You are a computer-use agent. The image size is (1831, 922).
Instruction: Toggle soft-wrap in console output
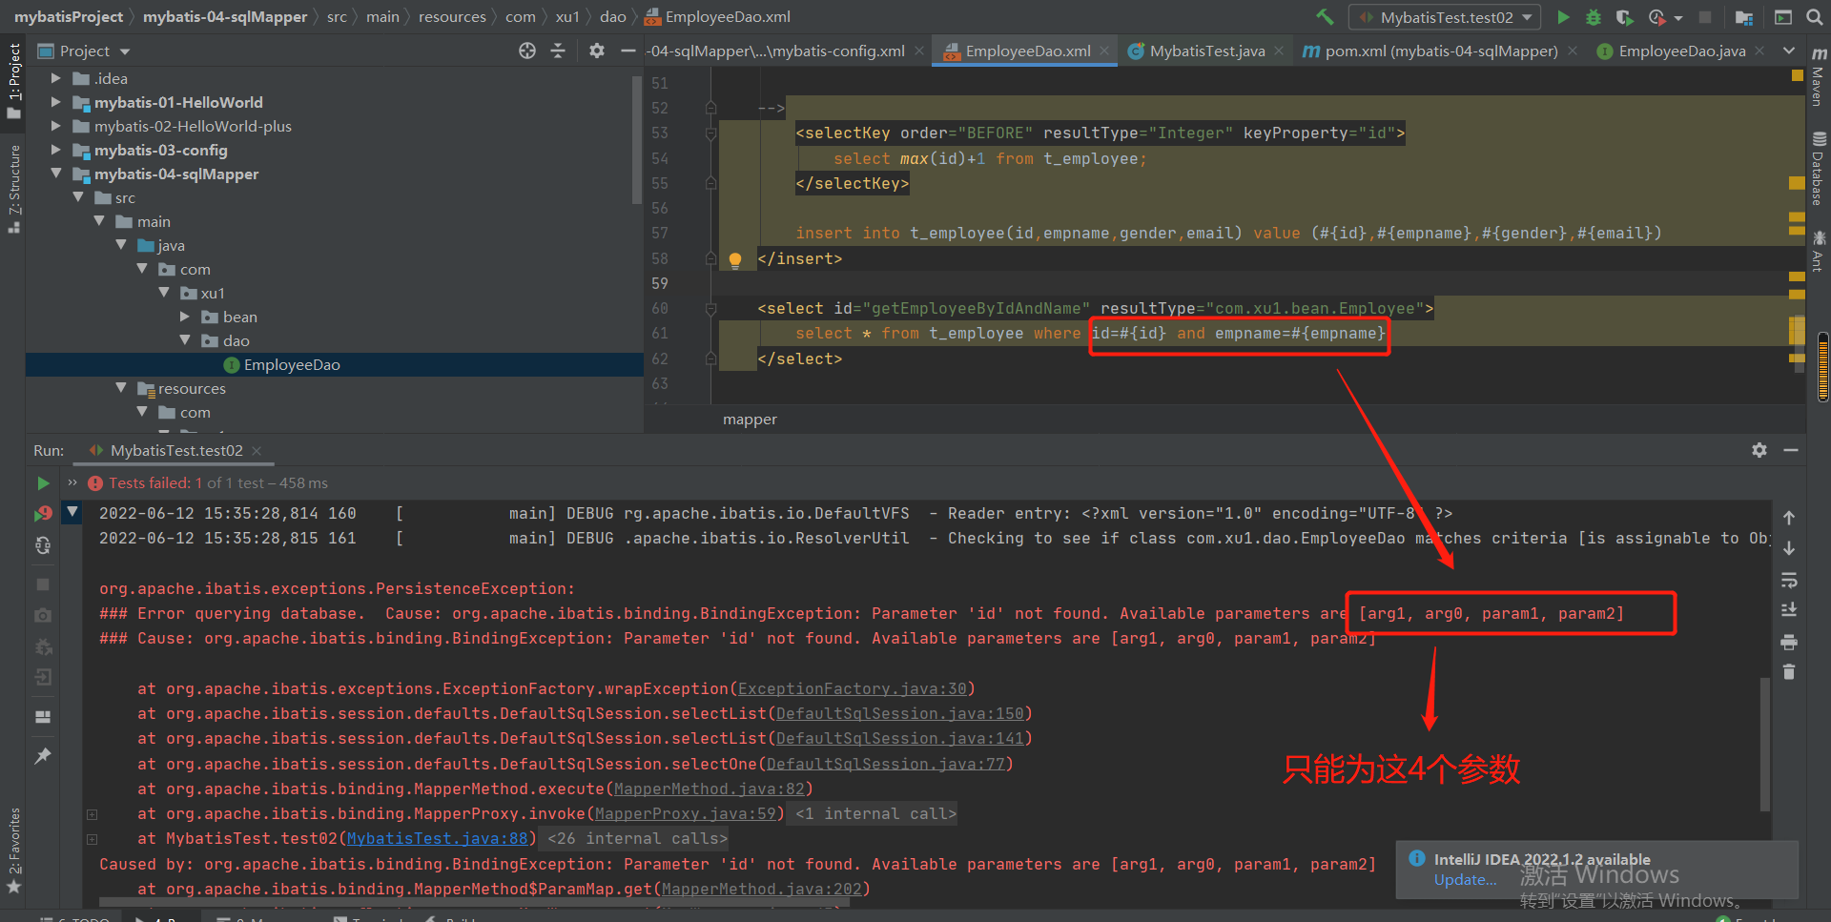tap(1789, 580)
